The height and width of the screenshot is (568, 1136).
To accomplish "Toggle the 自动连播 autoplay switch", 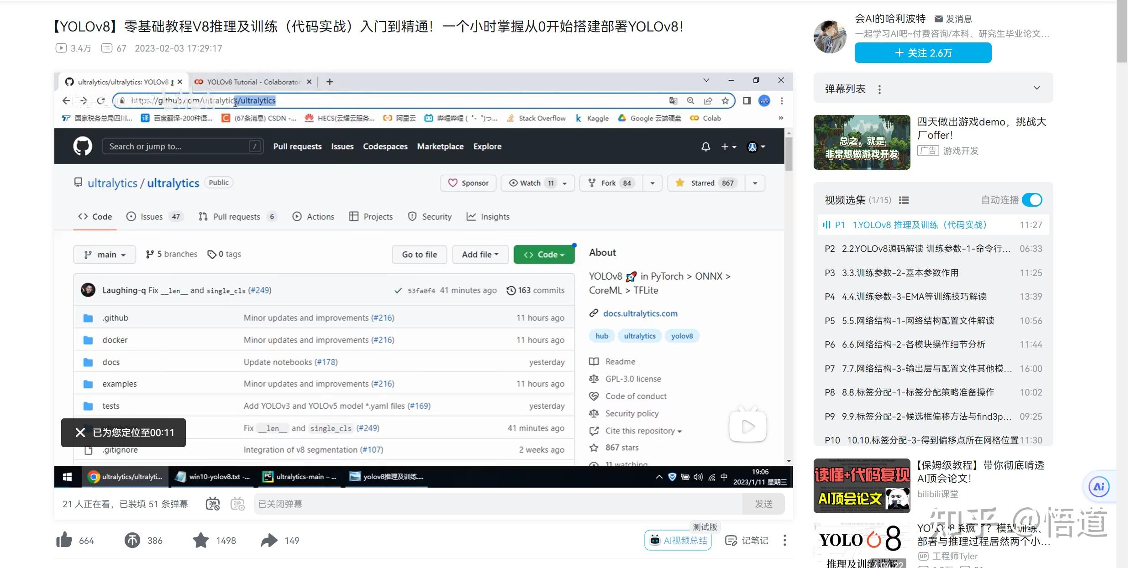I will [1032, 200].
